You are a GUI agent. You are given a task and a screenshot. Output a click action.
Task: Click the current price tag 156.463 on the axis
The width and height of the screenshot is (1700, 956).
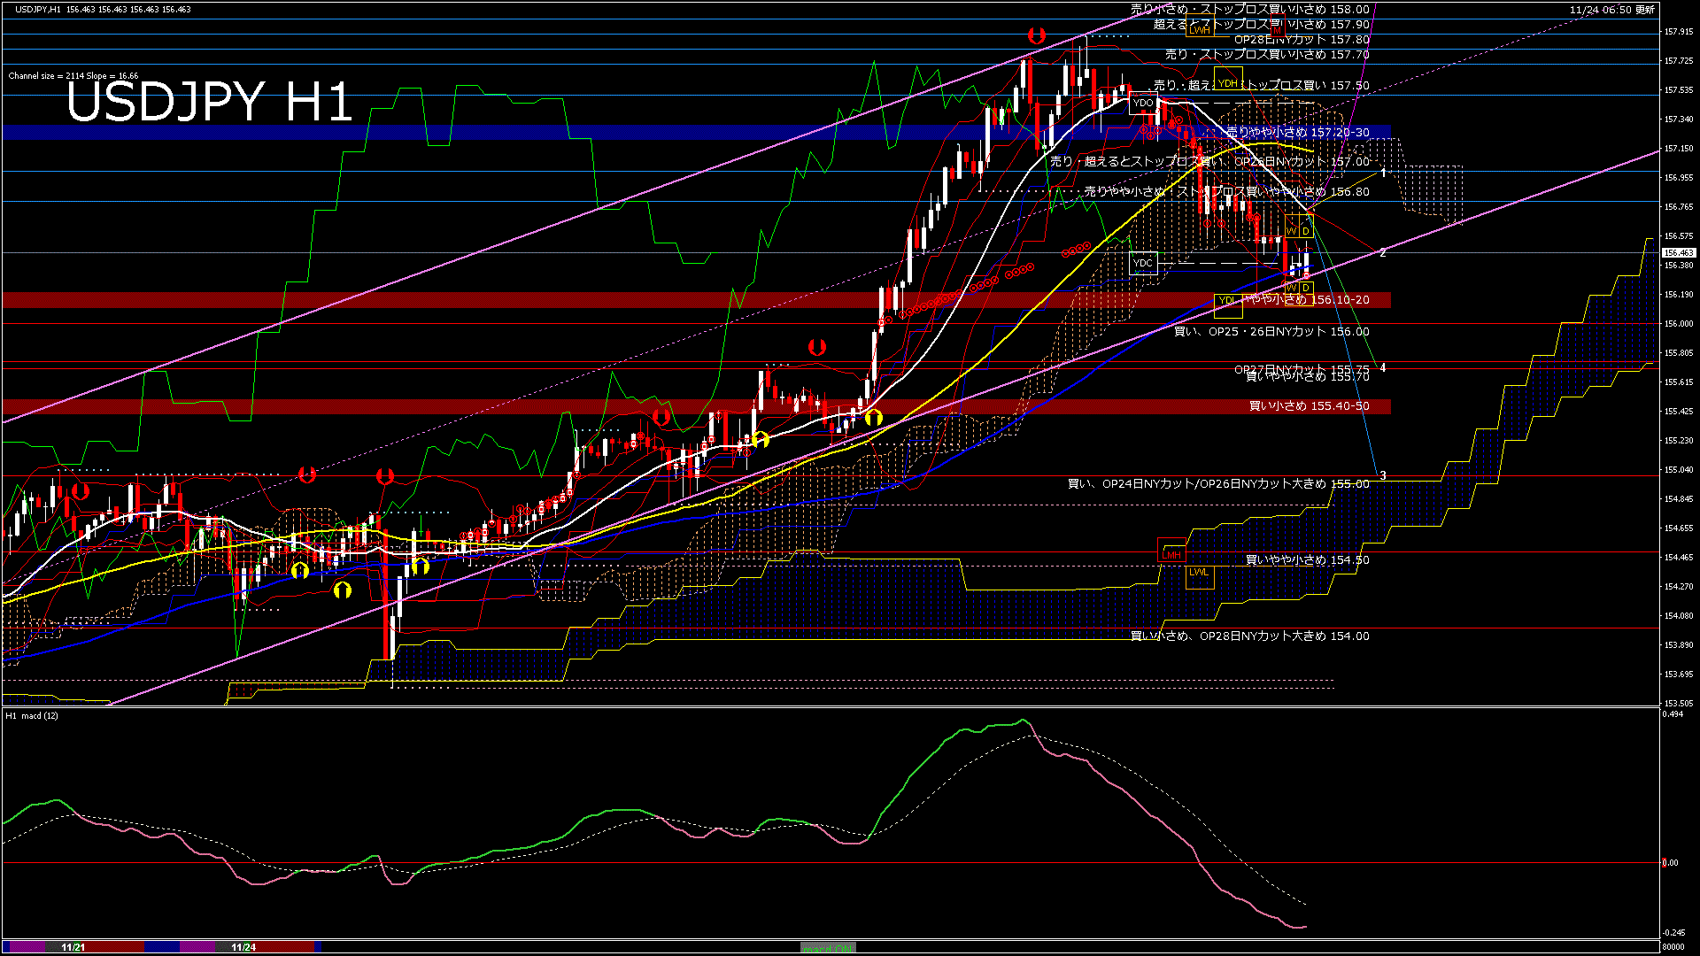coord(1678,251)
